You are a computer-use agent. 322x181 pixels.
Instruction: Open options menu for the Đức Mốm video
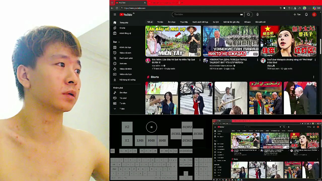coord(200,60)
